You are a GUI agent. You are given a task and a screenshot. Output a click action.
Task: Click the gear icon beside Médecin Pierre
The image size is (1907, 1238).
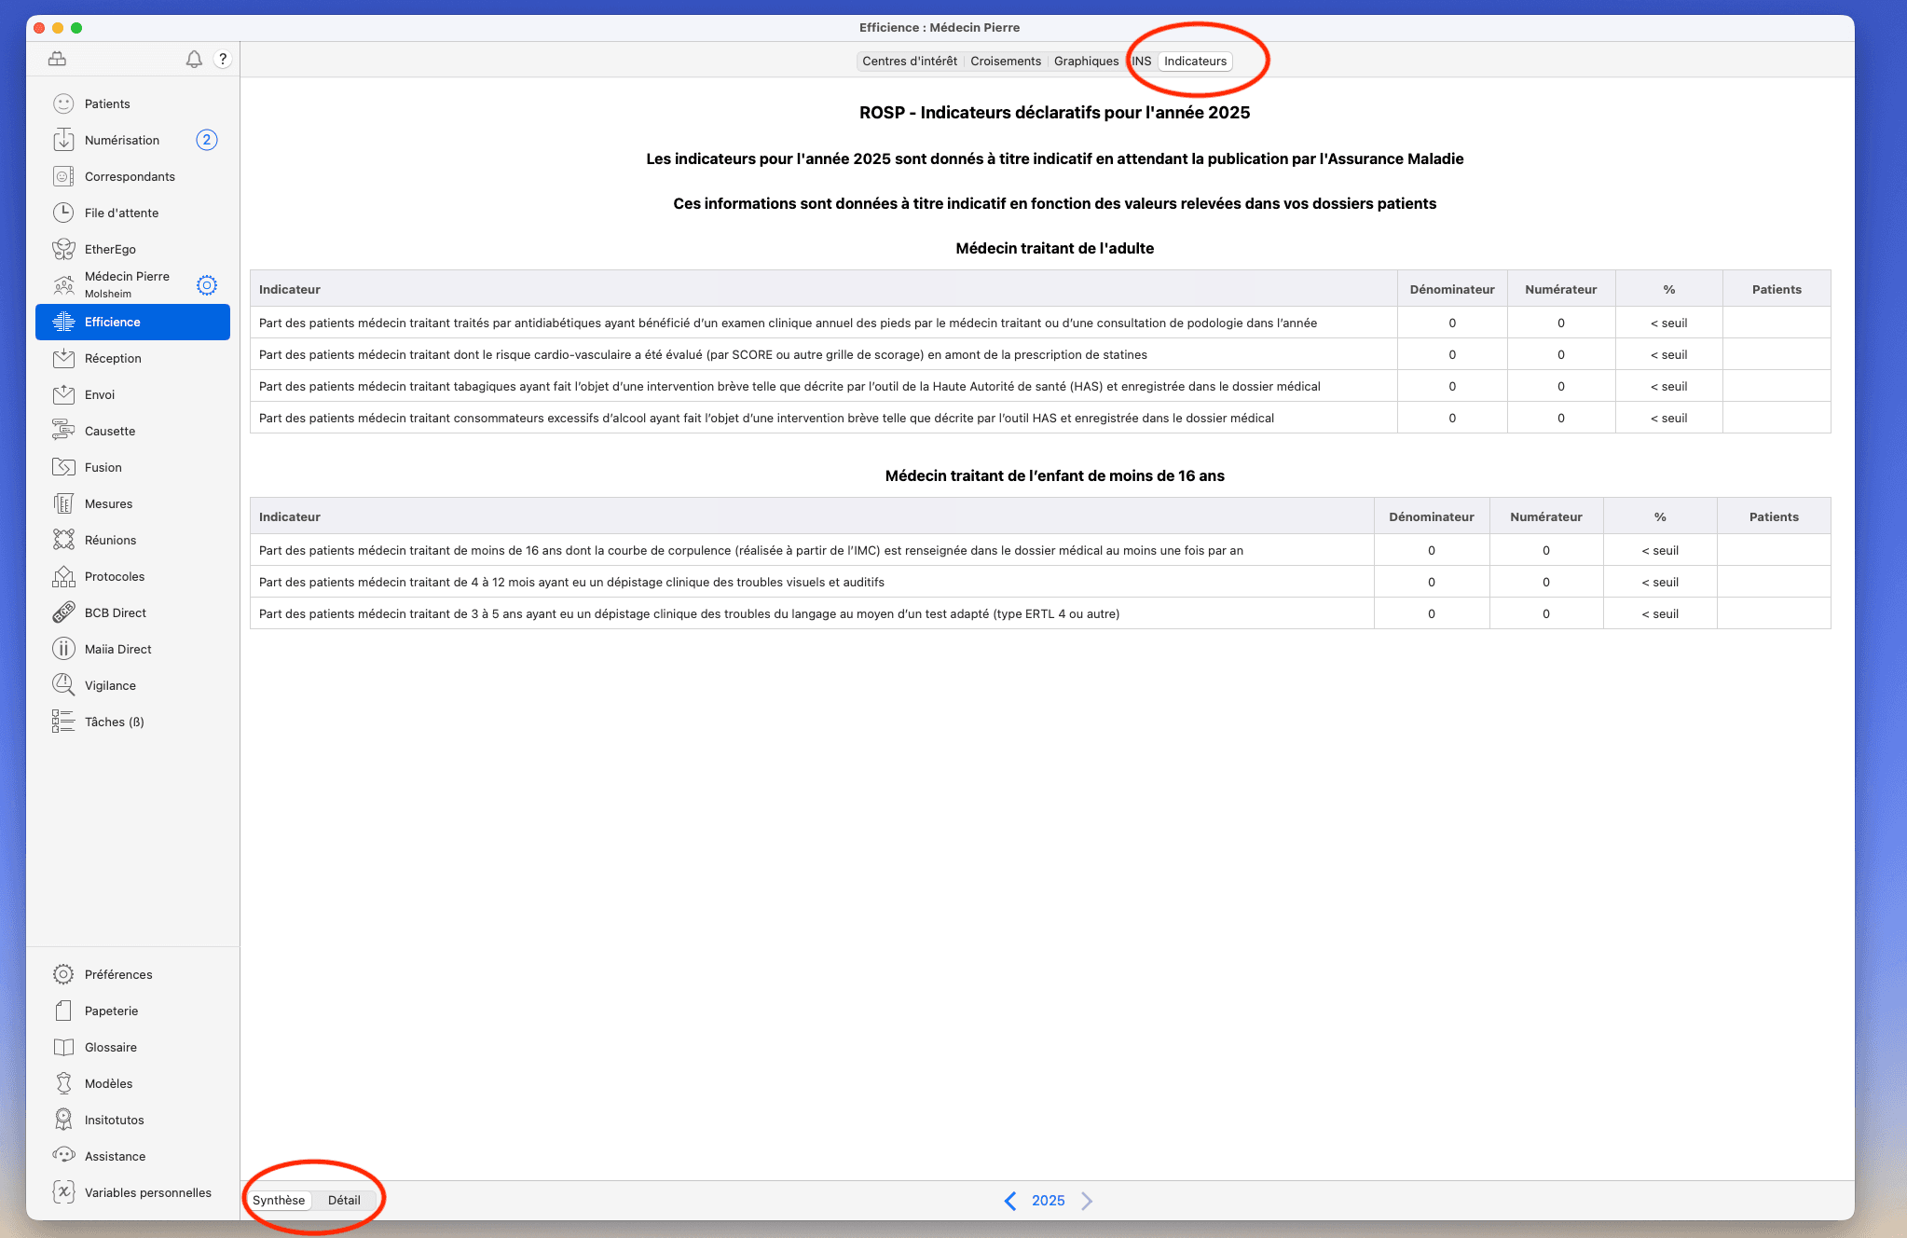coord(207,284)
